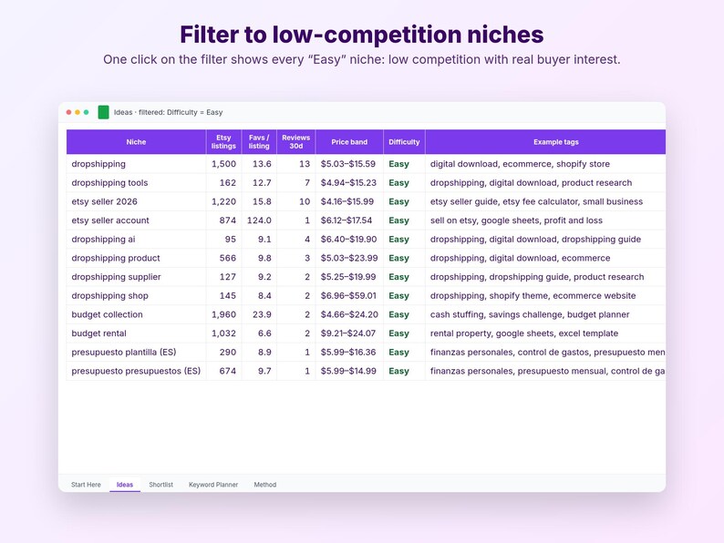Click the Favs / listing column header
This screenshot has width=724, height=543.
click(x=259, y=142)
